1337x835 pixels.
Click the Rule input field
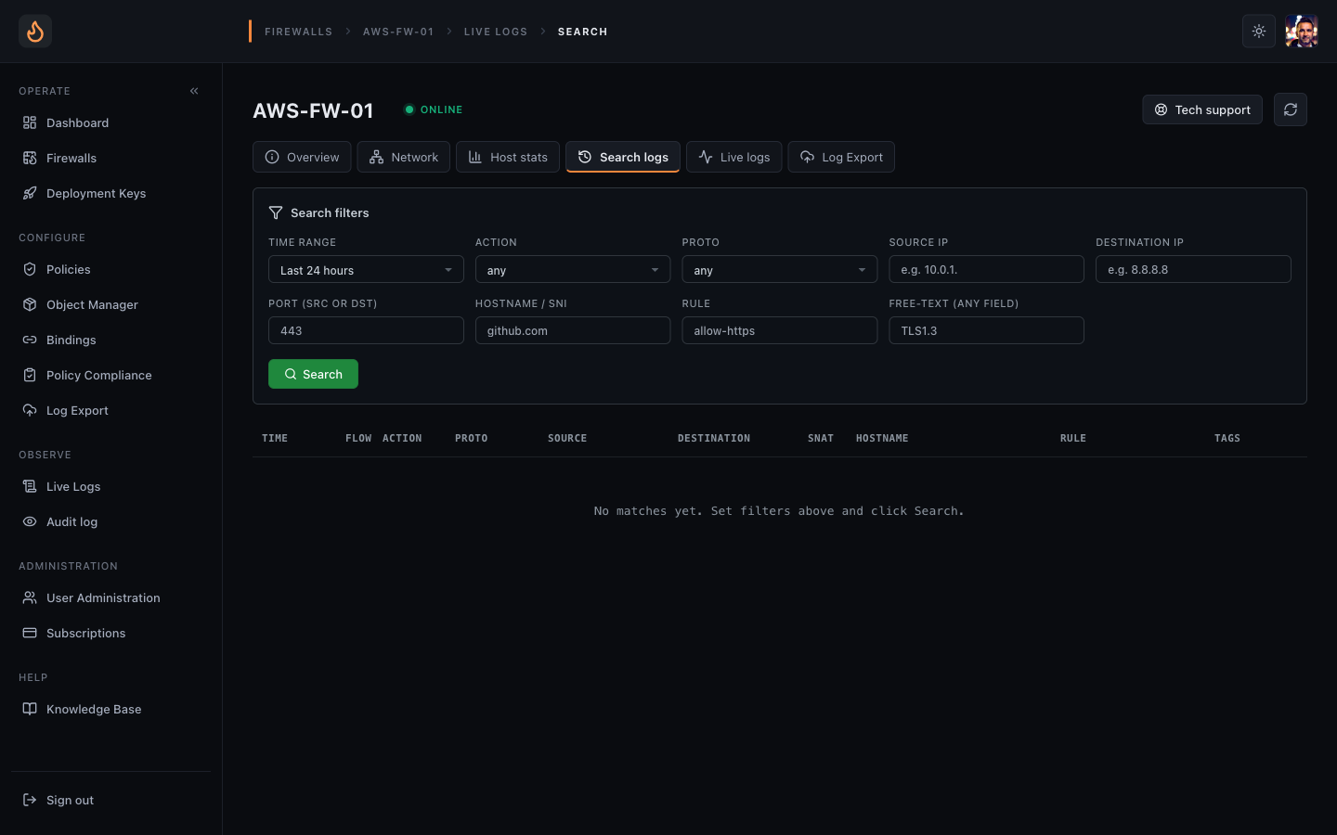(x=780, y=330)
